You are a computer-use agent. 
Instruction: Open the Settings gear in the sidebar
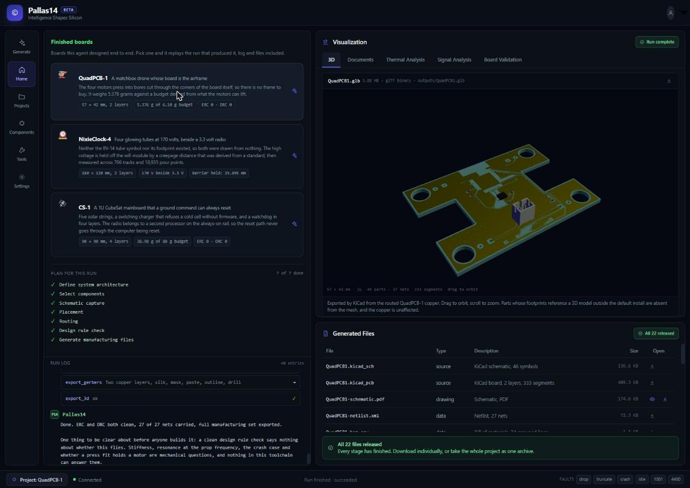[x=21, y=181]
